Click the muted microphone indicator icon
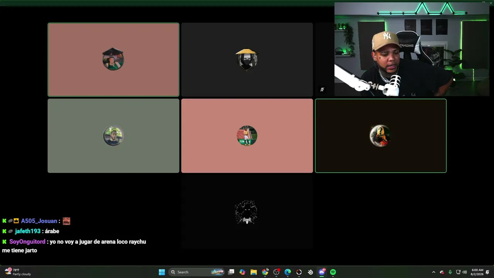494x278 pixels. tap(322, 90)
